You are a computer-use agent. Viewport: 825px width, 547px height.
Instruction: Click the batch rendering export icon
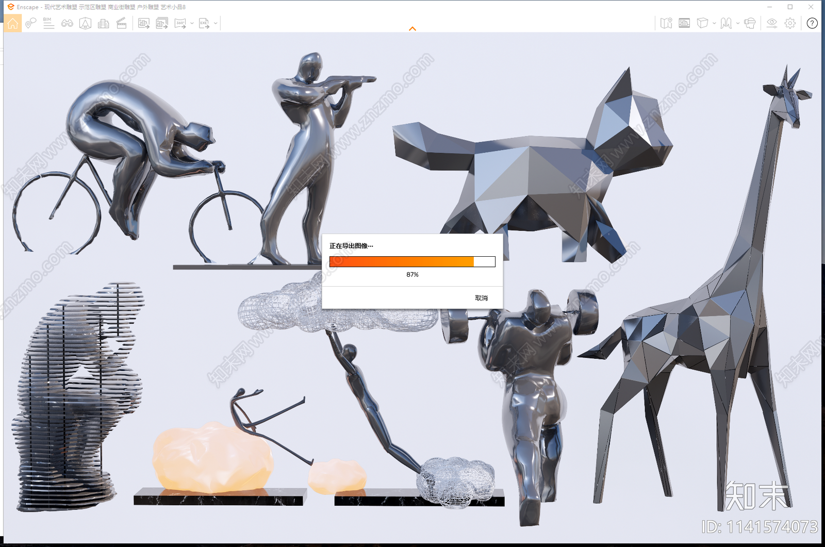point(162,23)
